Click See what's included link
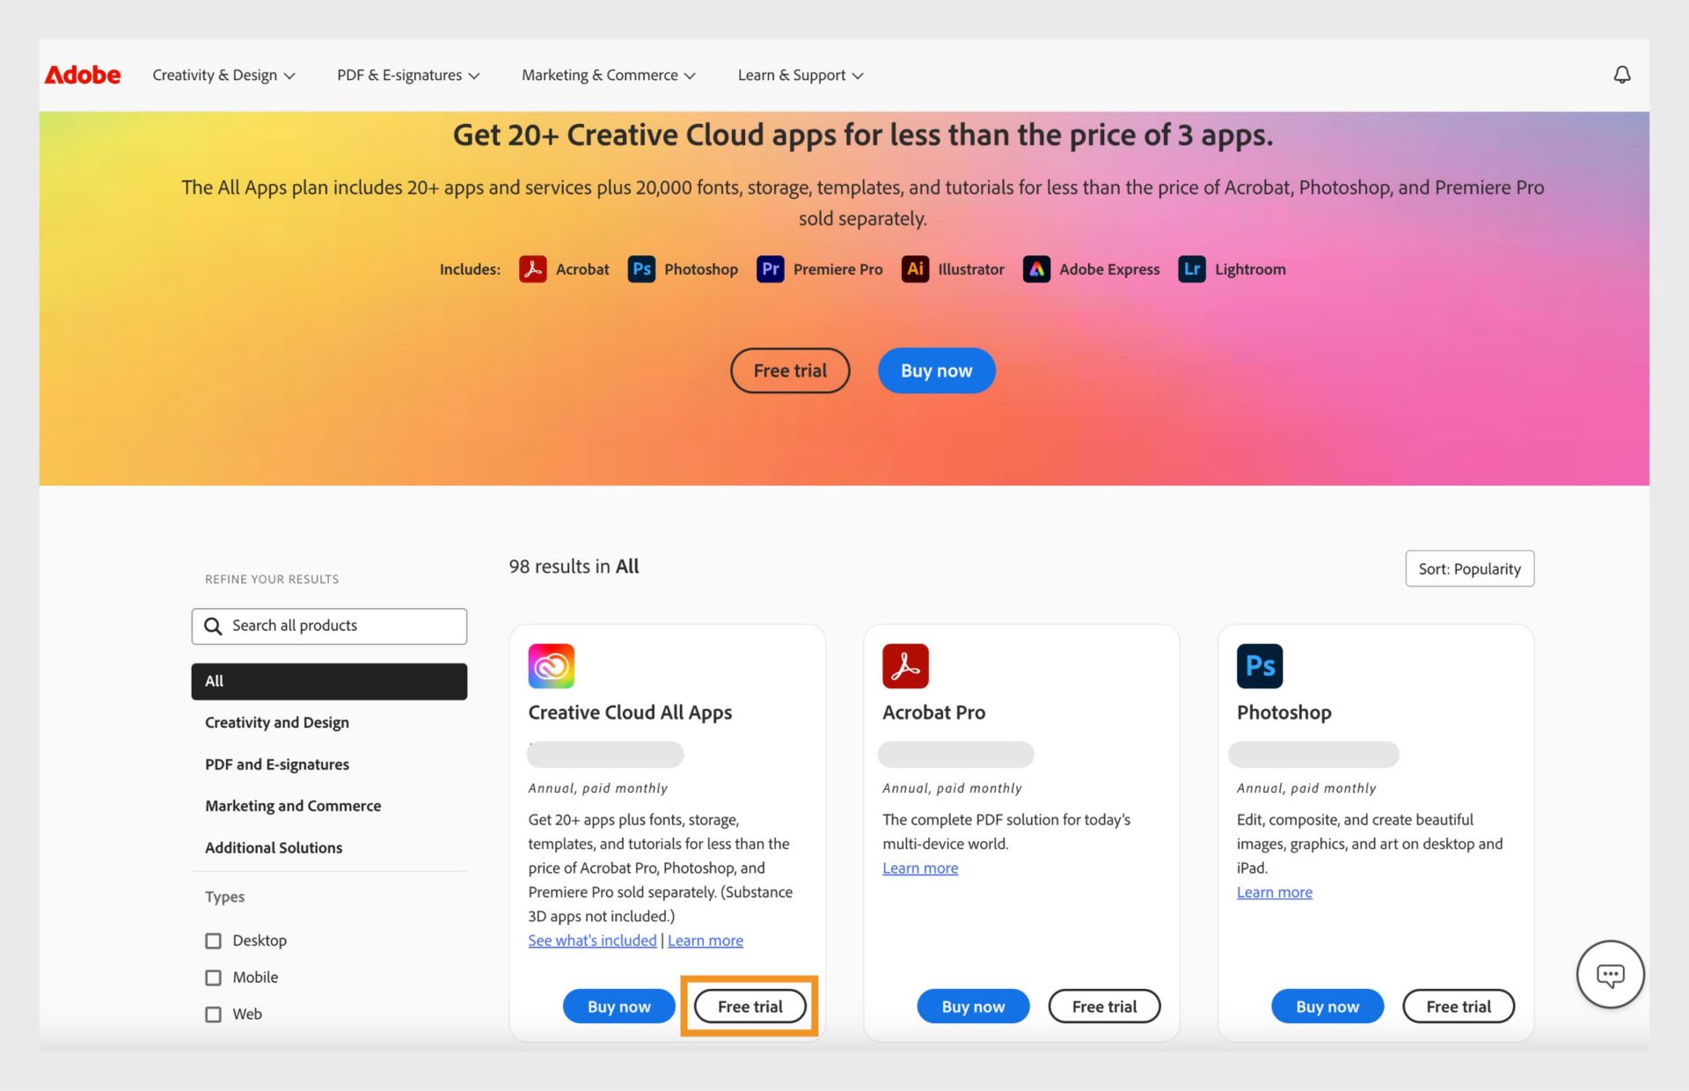The width and height of the screenshot is (1689, 1091). (x=591, y=940)
